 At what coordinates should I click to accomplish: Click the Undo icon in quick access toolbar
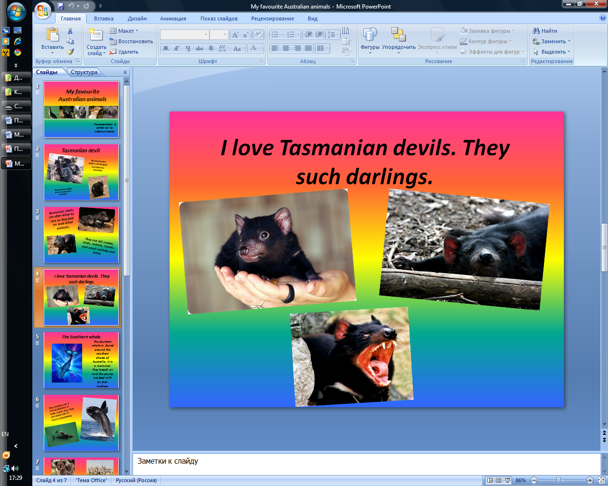(71, 6)
